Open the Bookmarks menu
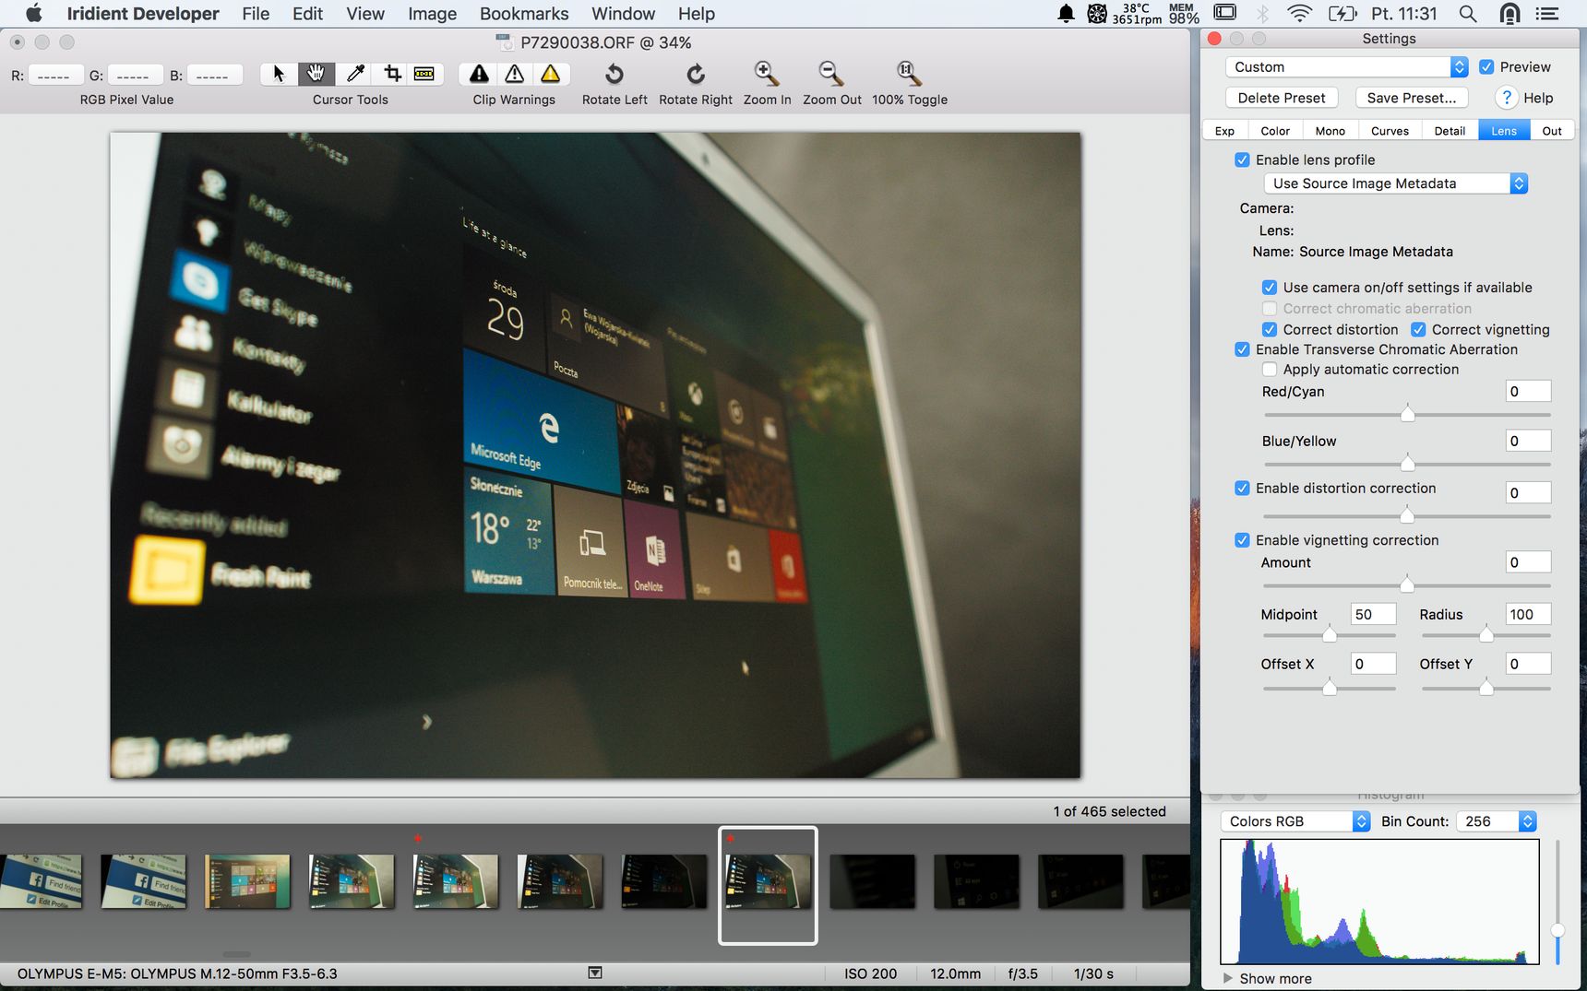Image resolution: width=1587 pixels, height=991 pixels. [x=524, y=13]
